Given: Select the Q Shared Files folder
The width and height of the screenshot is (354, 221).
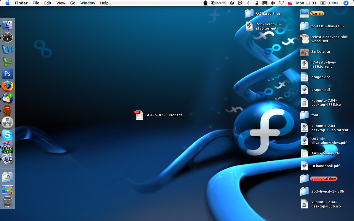Looking at the screenshot, I should click(x=263, y=13).
